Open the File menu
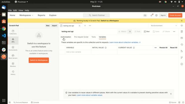This screenshot has height=104, width=185. [10, 10]
